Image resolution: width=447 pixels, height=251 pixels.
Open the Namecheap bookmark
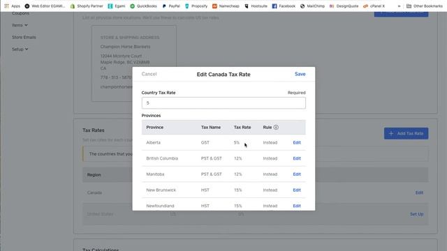(x=226, y=6)
